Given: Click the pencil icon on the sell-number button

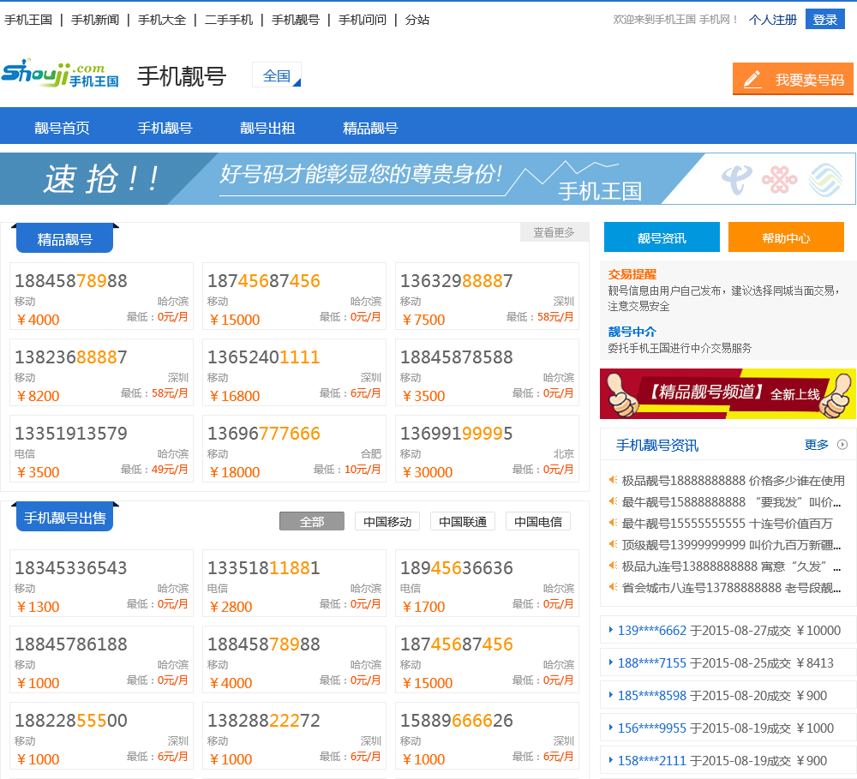Looking at the screenshot, I should tap(752, 80).
